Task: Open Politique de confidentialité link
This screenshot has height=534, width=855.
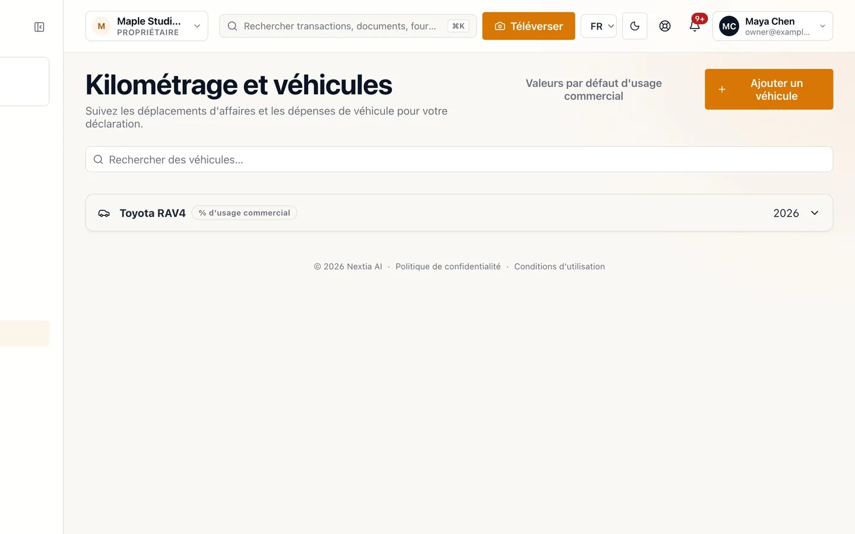Action: click(x=448, y=266)
